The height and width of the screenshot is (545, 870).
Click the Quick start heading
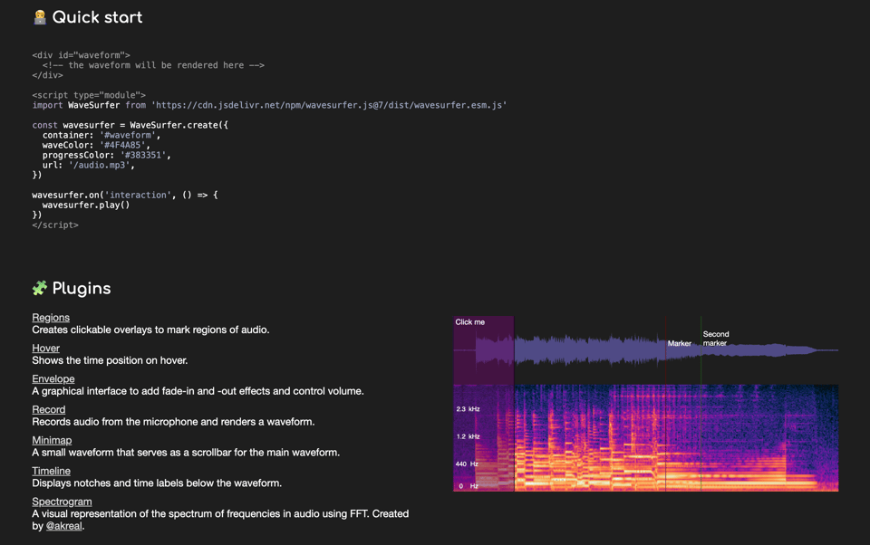pos(97,17)
